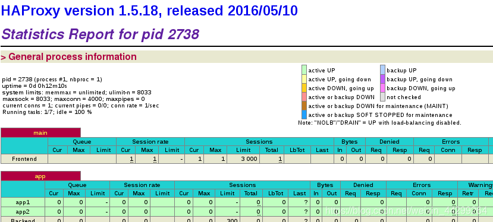
Task: Click the orange 'active DOWN, going up' swatch
Action: point(304,88)
